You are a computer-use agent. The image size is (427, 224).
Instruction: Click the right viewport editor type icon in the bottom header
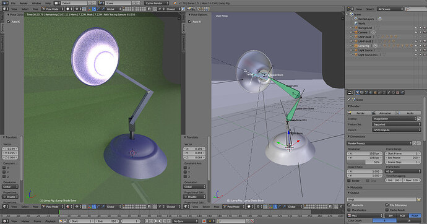[186, 207]
